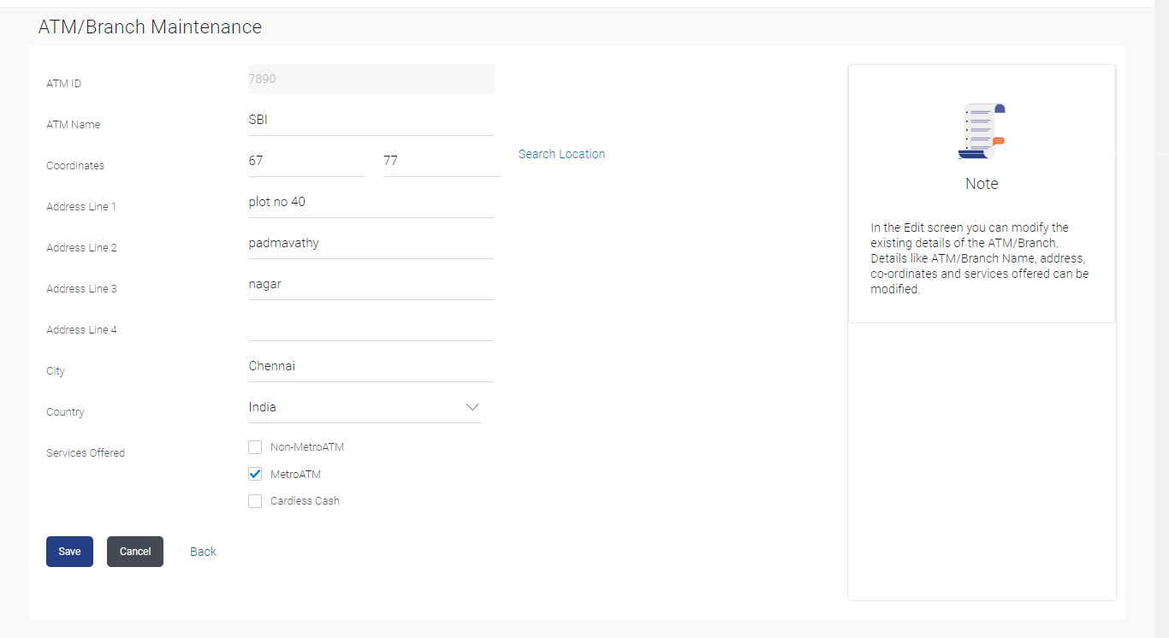The height and width of the screenshot is (638, 1169).
Task: Click the Note document illustration icon
Action: tap(982, 131)
